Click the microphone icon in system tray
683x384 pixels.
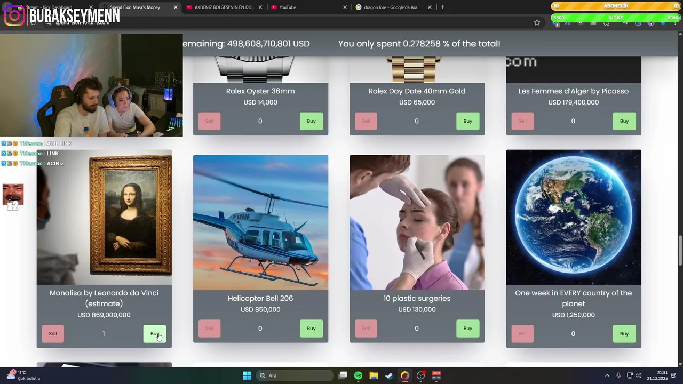click(x=618, y=375)
